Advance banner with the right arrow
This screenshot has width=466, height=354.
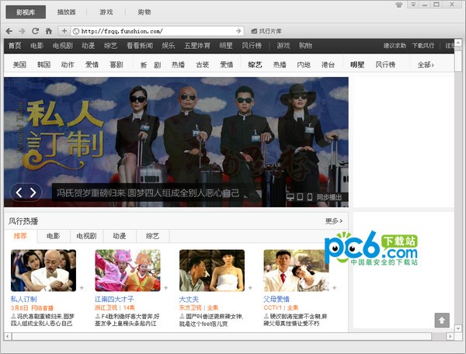click(33, 192)
